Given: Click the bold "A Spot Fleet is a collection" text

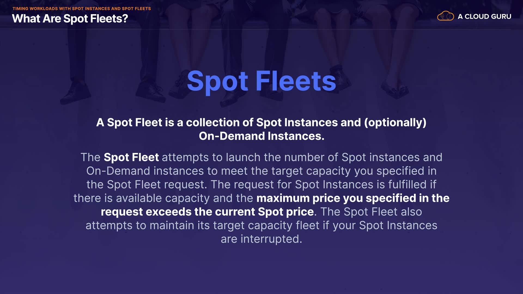Looking at the screenshot, I should coord(174,122).
